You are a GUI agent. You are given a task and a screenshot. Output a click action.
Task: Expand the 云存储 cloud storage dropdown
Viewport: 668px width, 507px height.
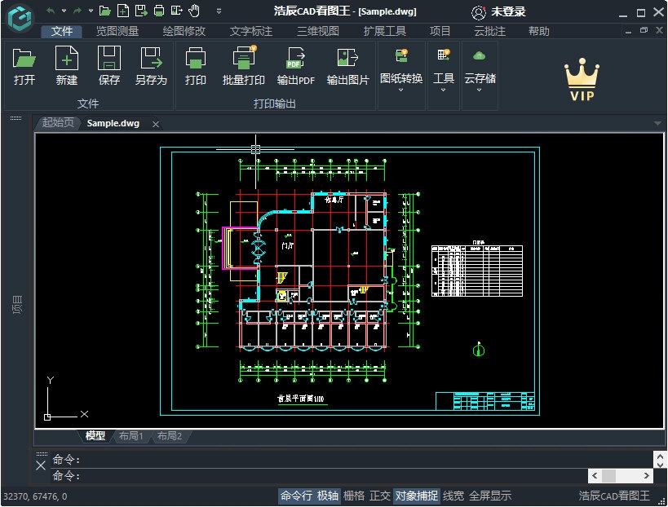click(x=480, y=90)
